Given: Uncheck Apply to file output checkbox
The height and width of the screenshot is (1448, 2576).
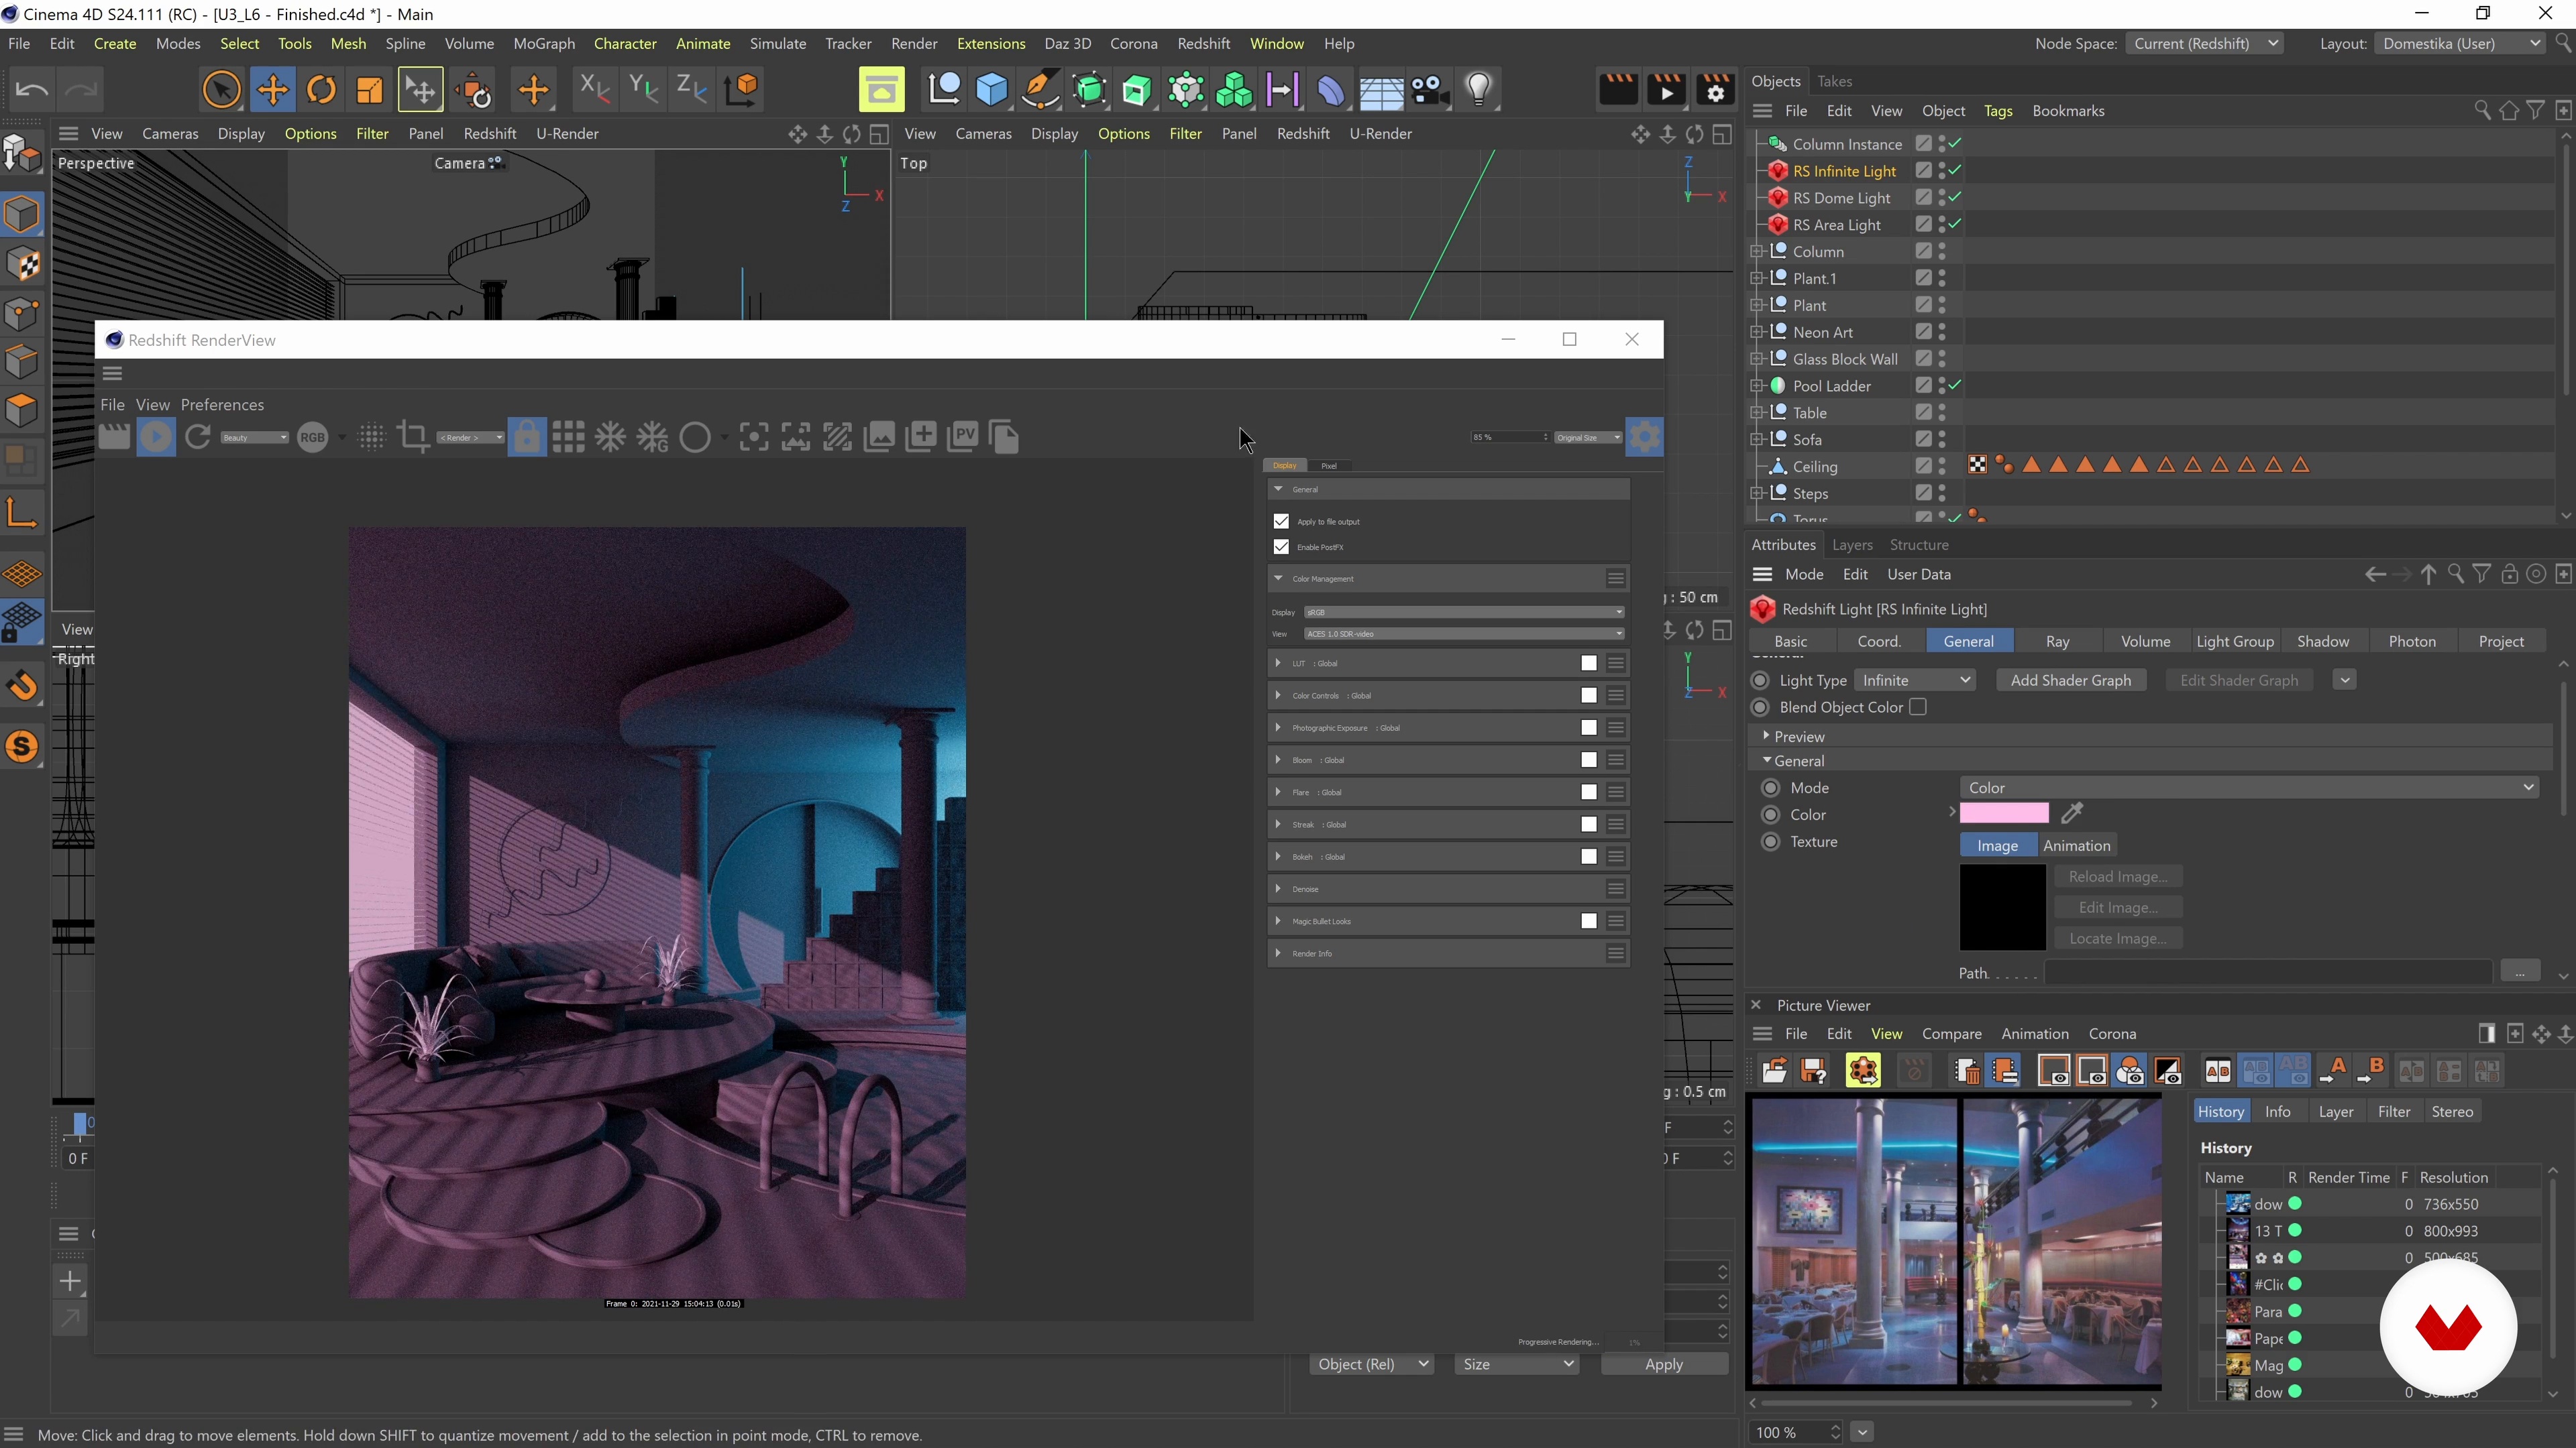Looking at the screenshot, I should (1281, 521).
